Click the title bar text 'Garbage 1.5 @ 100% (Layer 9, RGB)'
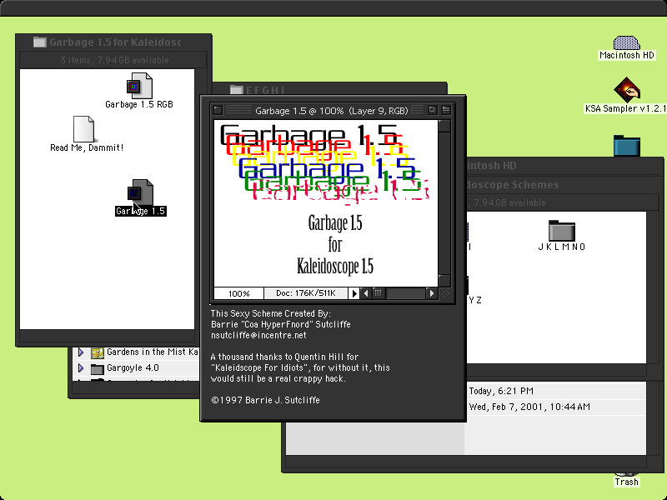 click(x=331, y=111)
